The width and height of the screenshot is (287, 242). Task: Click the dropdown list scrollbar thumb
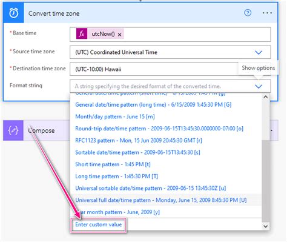click(266, 181)
